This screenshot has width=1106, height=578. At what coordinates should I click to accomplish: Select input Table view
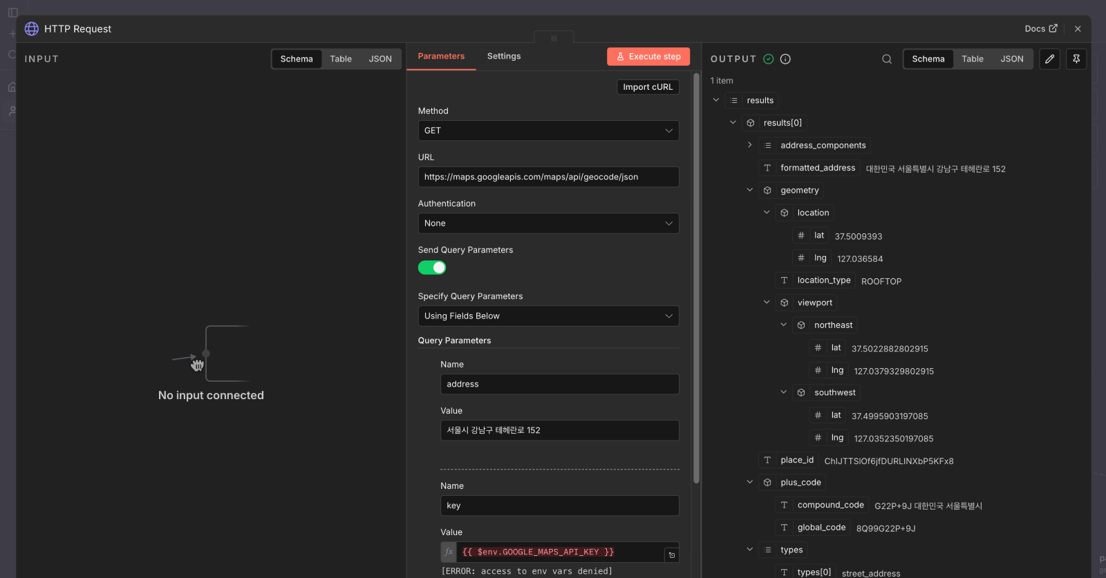coord(341,59)
